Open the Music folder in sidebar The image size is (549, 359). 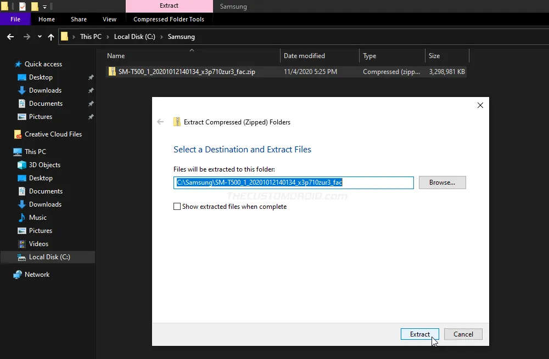(37, 218)
